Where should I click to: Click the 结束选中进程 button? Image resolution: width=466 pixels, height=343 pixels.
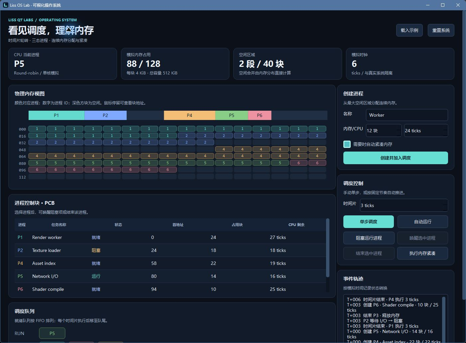(x=369, y=253)
